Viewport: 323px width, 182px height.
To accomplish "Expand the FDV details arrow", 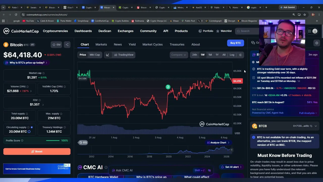I will pyautogui.click(x=43, y=105).
